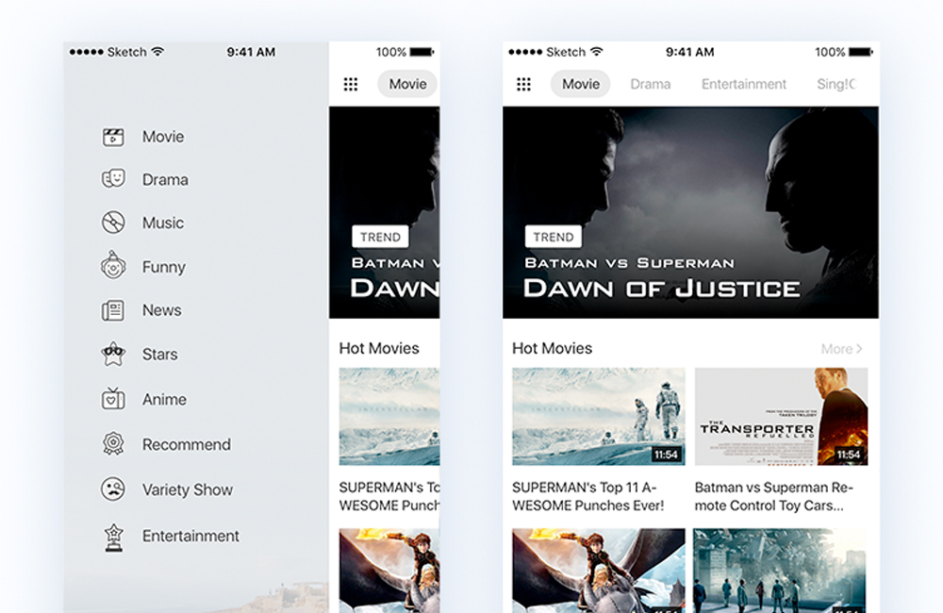
Task: Select the Stars icon with sunglasses
Action: (x=113, y=355)
